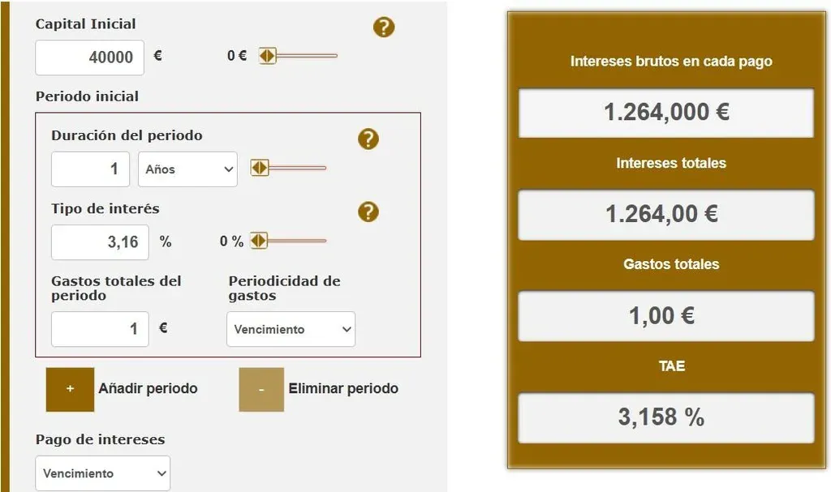
Task: Click the Intereses brutos result box
Action: point(666,113)
